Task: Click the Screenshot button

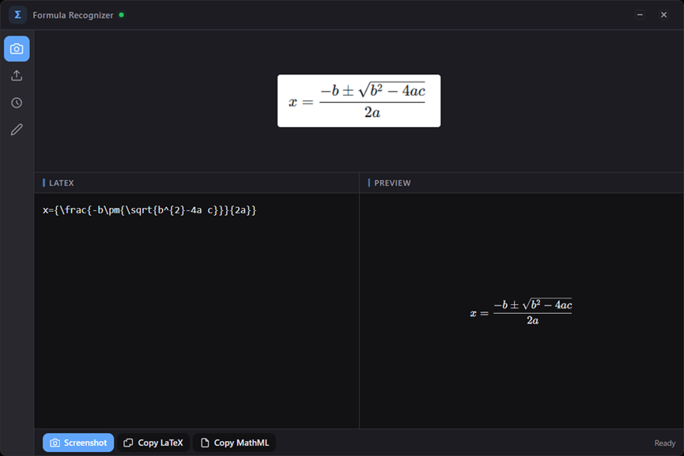Action: point(78,443)
